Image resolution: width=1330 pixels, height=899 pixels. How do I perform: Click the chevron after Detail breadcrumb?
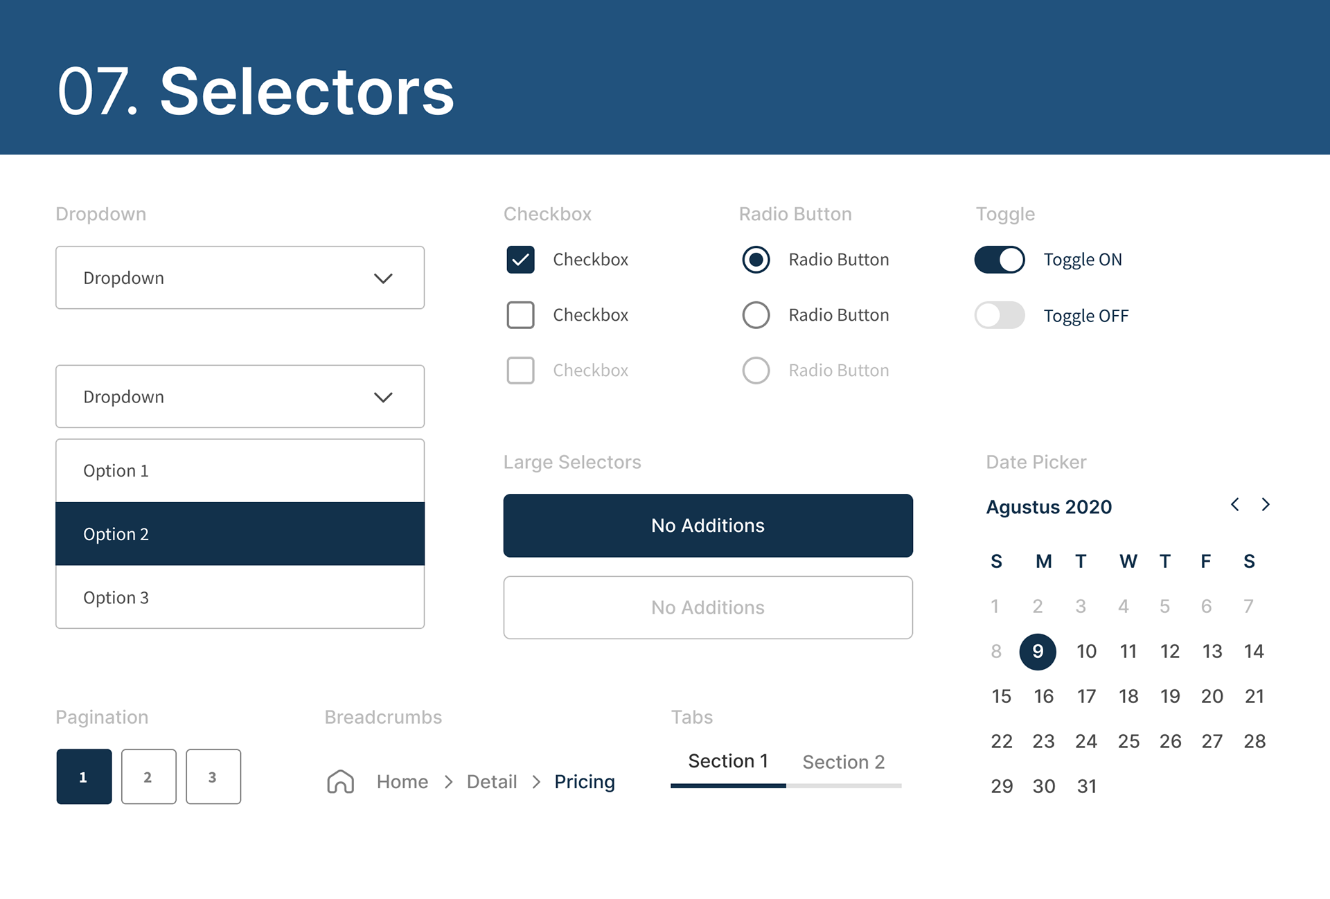536,782
